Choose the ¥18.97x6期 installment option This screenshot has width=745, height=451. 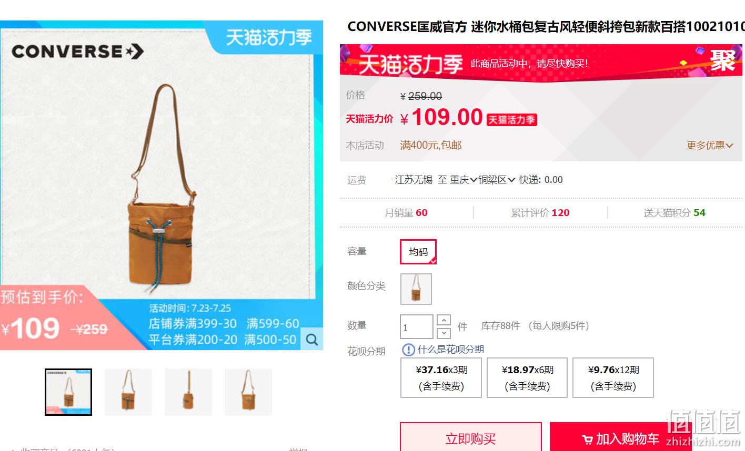pos(527,378)
